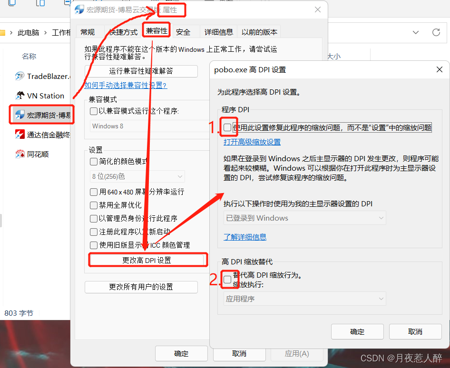The width and height of the screenshot is (450, 368).
Task: Click the 名称 column header in Explorer
Action: pos(29,56)
